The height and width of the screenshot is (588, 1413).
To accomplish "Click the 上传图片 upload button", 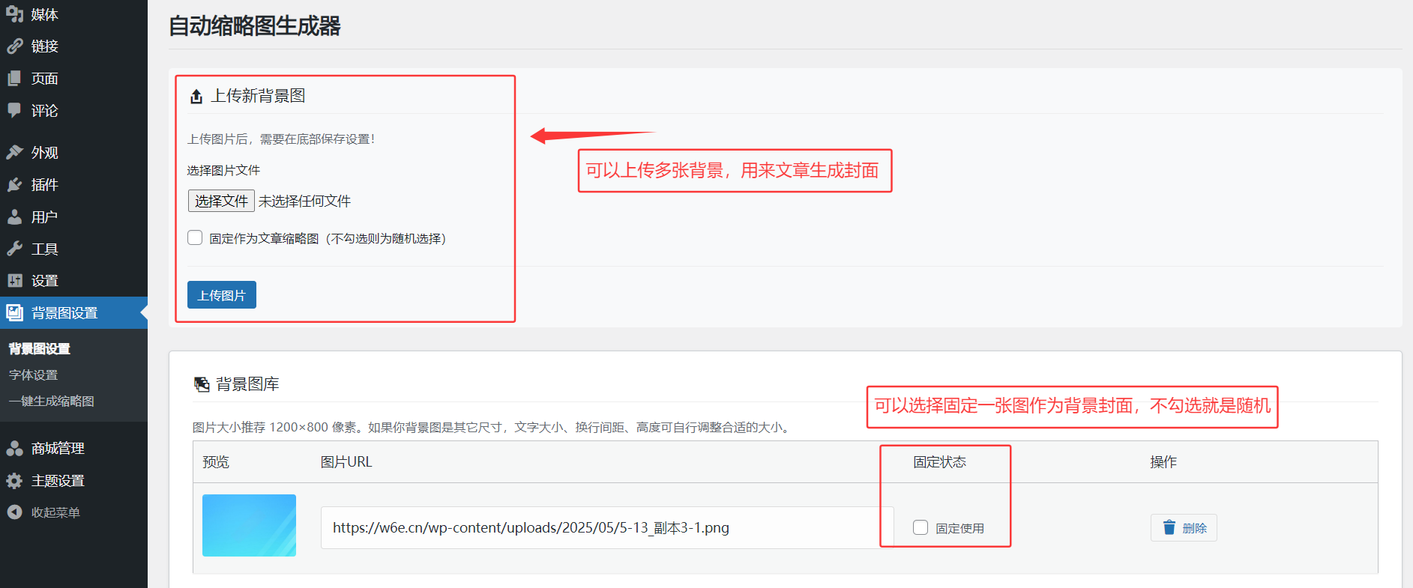I will pos(221,295).
